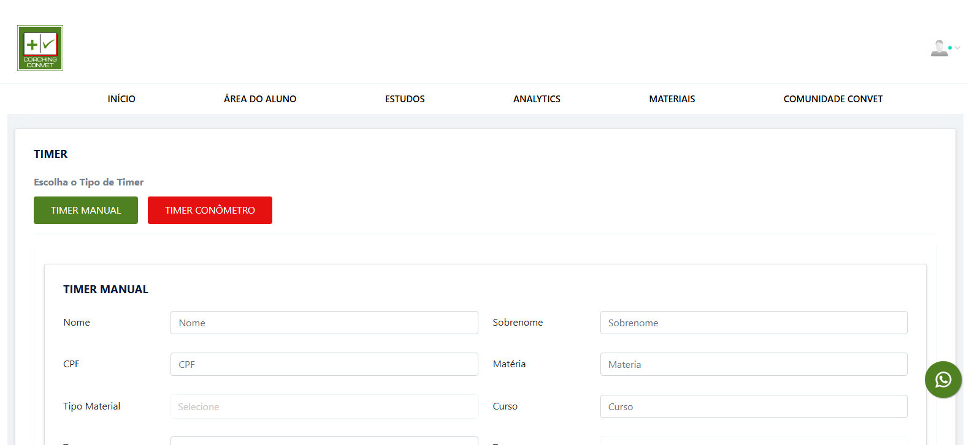The image size is (969, 445).
Task: Focus the Matéria text field
Action: tap(753, 364)
